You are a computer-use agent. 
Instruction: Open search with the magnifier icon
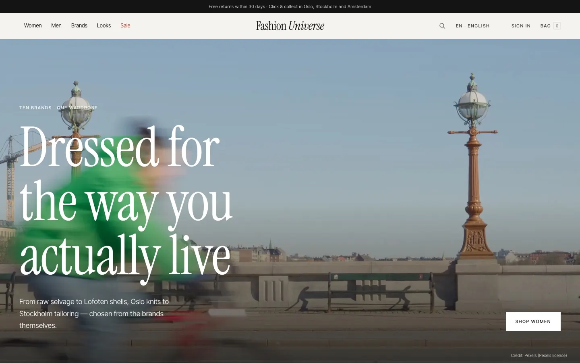click(442, 26)
